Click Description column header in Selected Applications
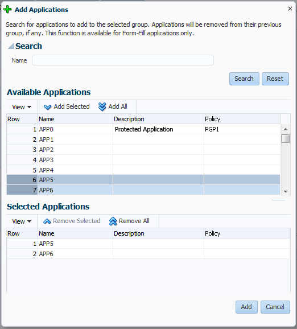 tap(158, 233)
